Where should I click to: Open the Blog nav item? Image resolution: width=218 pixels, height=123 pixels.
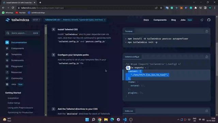[173, 20]
